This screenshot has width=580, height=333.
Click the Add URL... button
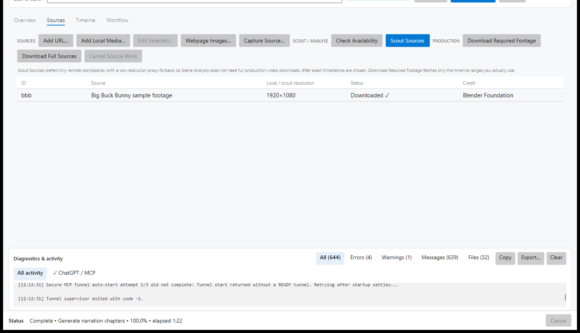(56, 41)
